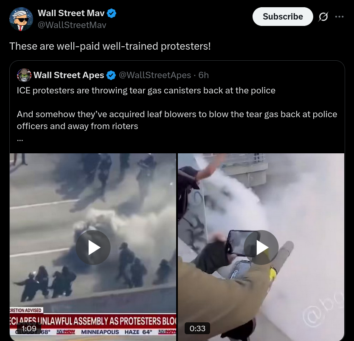
Task: Open the @WallStreetMav handle link
Action: (x=72, y=25)
